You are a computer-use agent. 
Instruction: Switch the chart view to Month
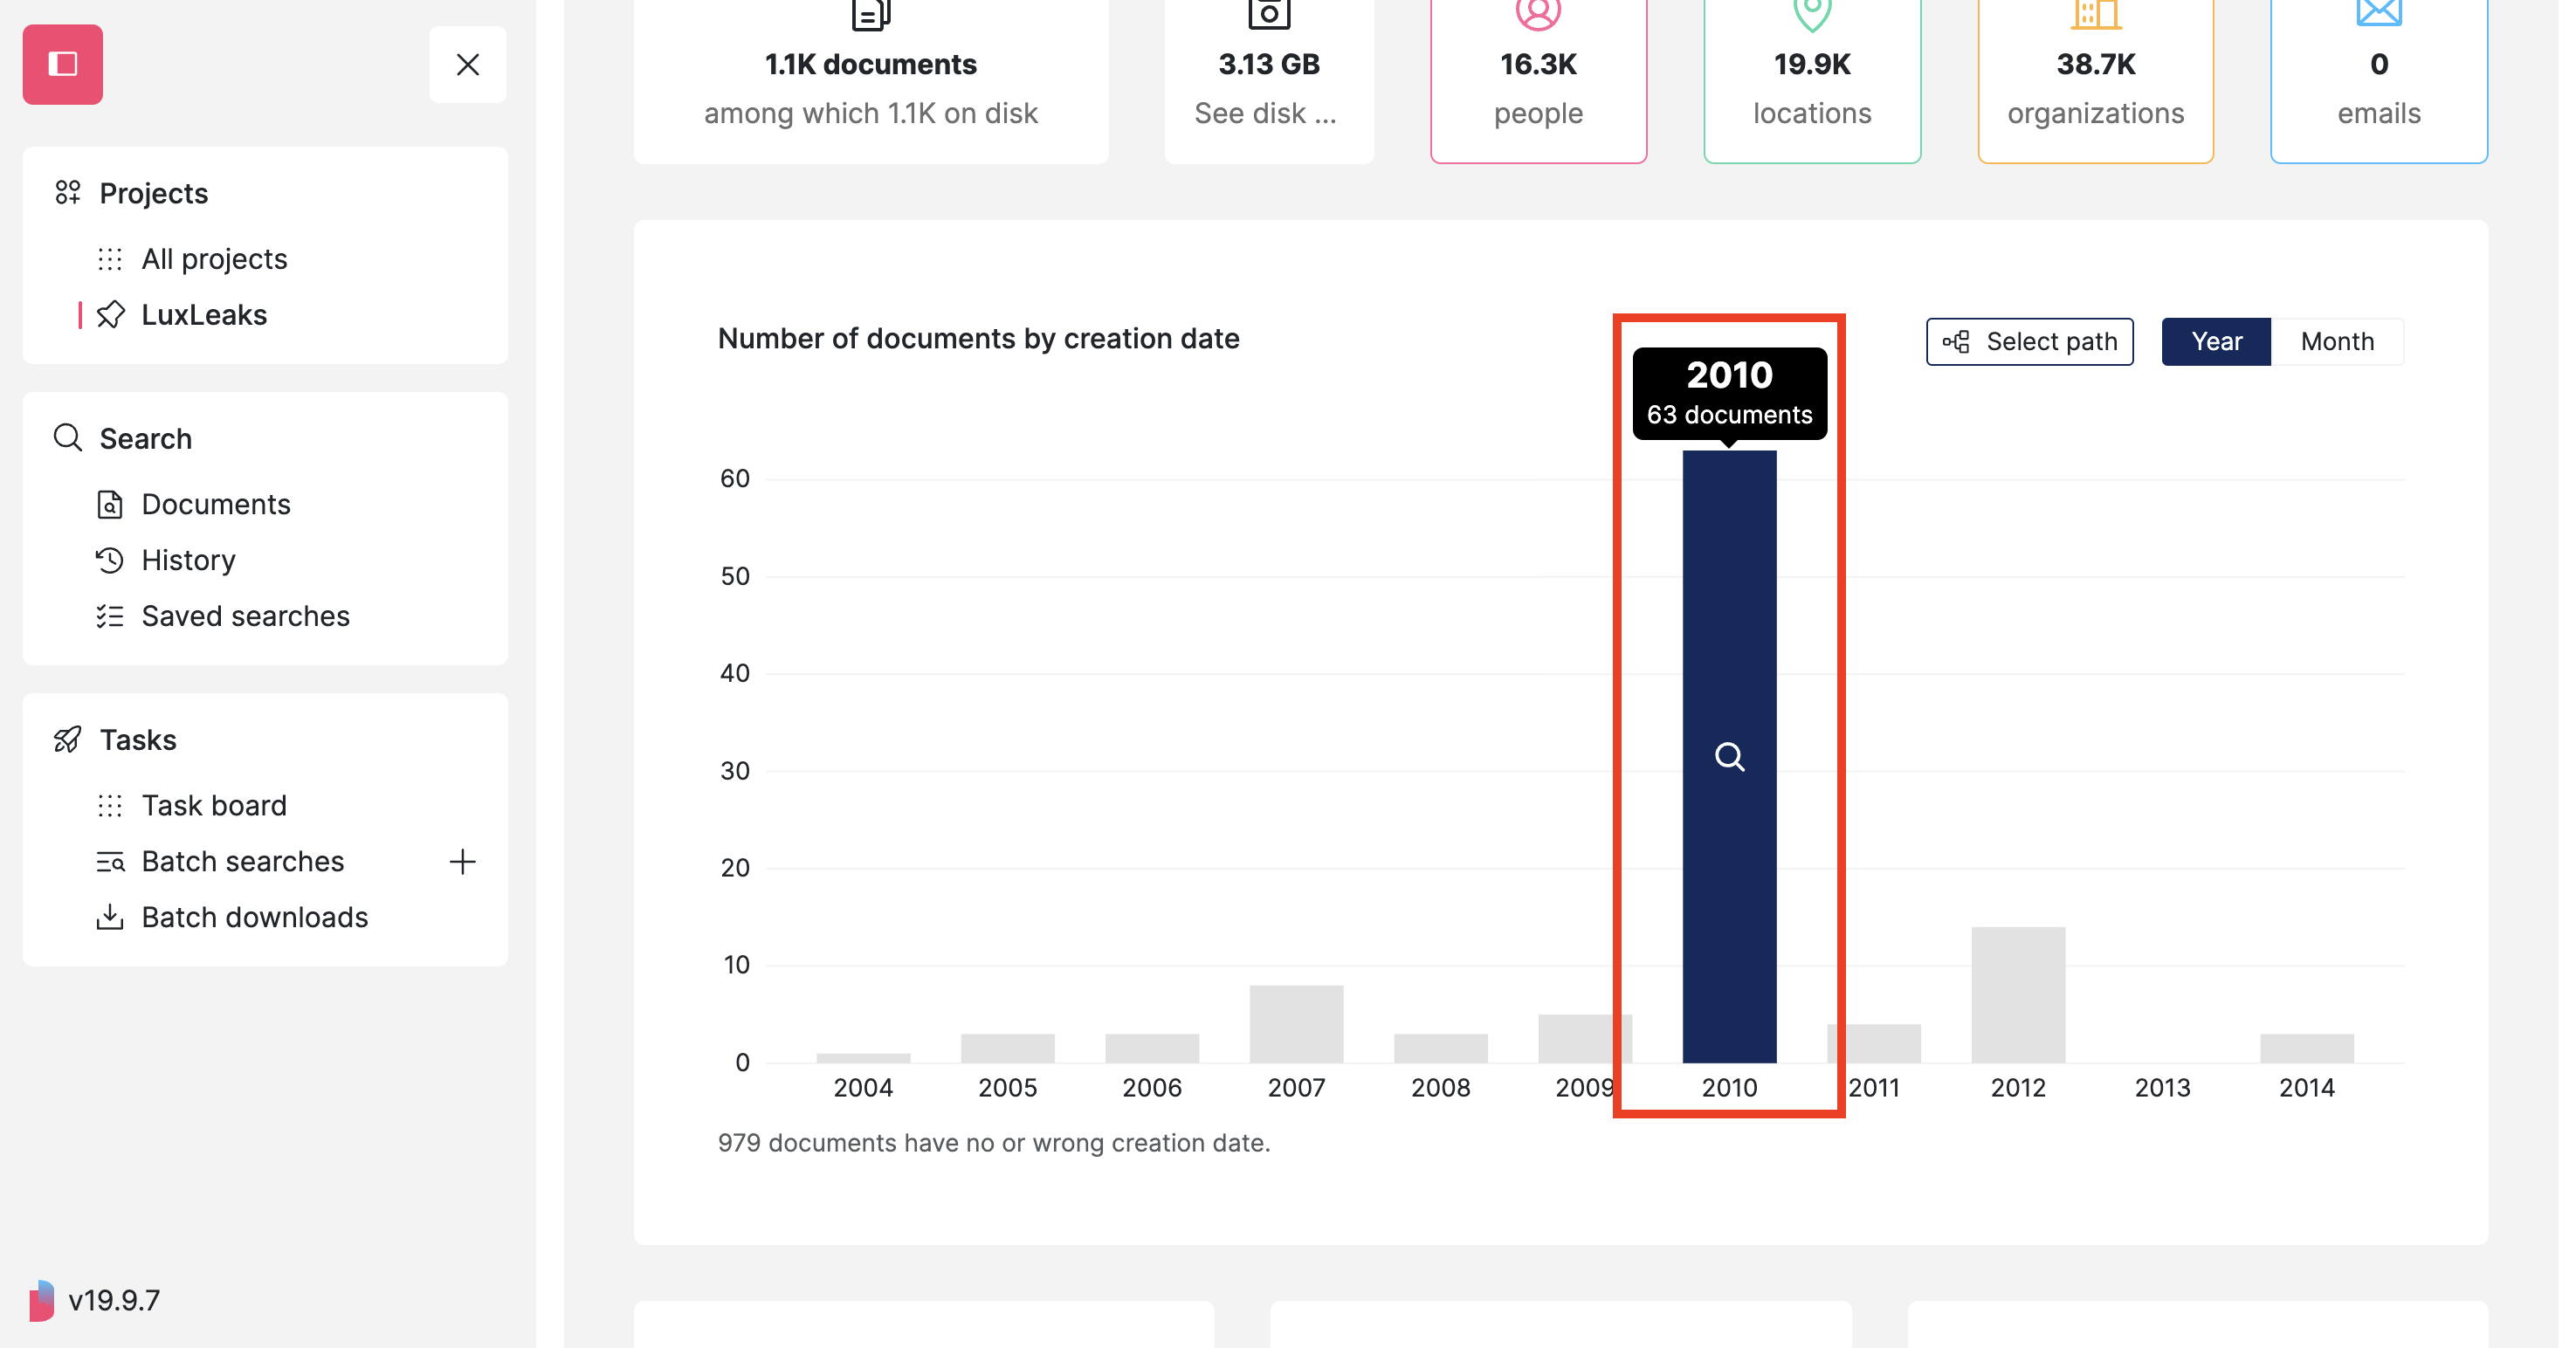tap(2337, 341)
